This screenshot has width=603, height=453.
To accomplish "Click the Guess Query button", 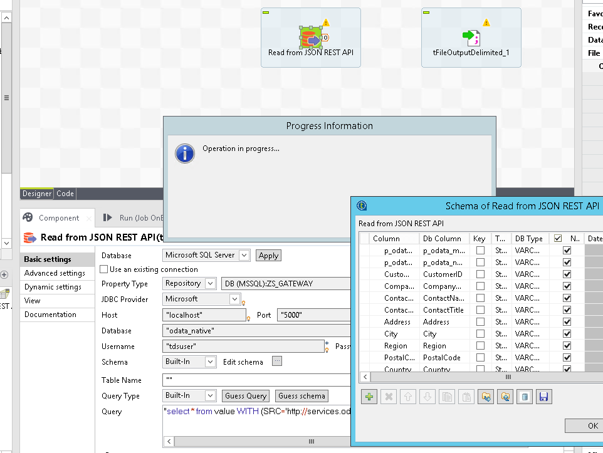I will tap(245, 395).
